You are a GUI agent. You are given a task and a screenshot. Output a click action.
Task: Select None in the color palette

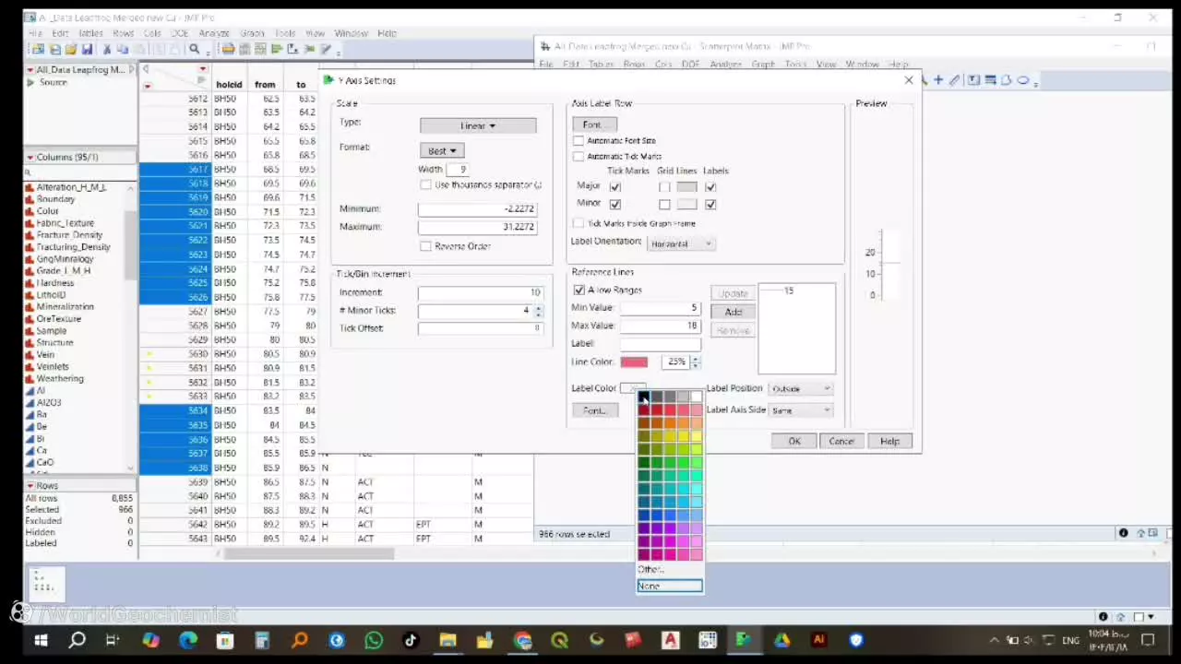pyautogui.click(x=669, y=586)
